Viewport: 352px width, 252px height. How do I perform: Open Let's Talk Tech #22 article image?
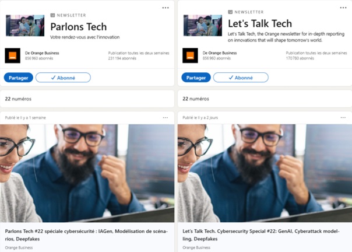[x=265, y=173]
